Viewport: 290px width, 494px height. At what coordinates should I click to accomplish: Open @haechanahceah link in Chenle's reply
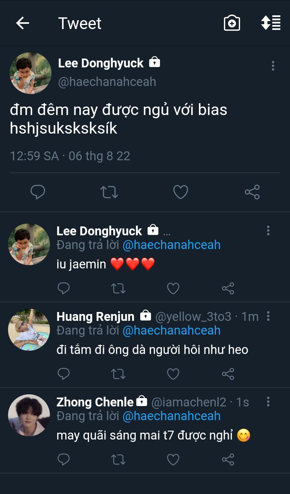(x=171, y=416)
